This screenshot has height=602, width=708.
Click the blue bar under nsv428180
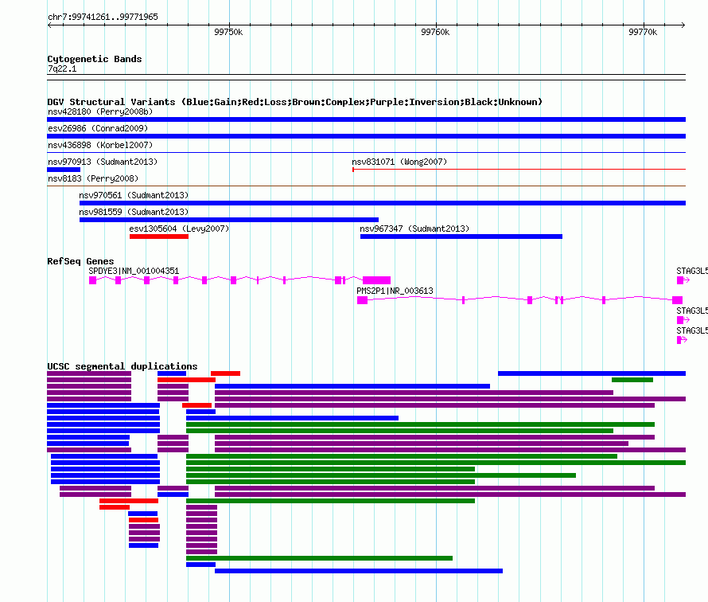coord(366,119)
